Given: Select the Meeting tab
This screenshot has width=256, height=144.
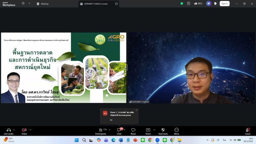Looking at the screenshot, I should 43,4.
